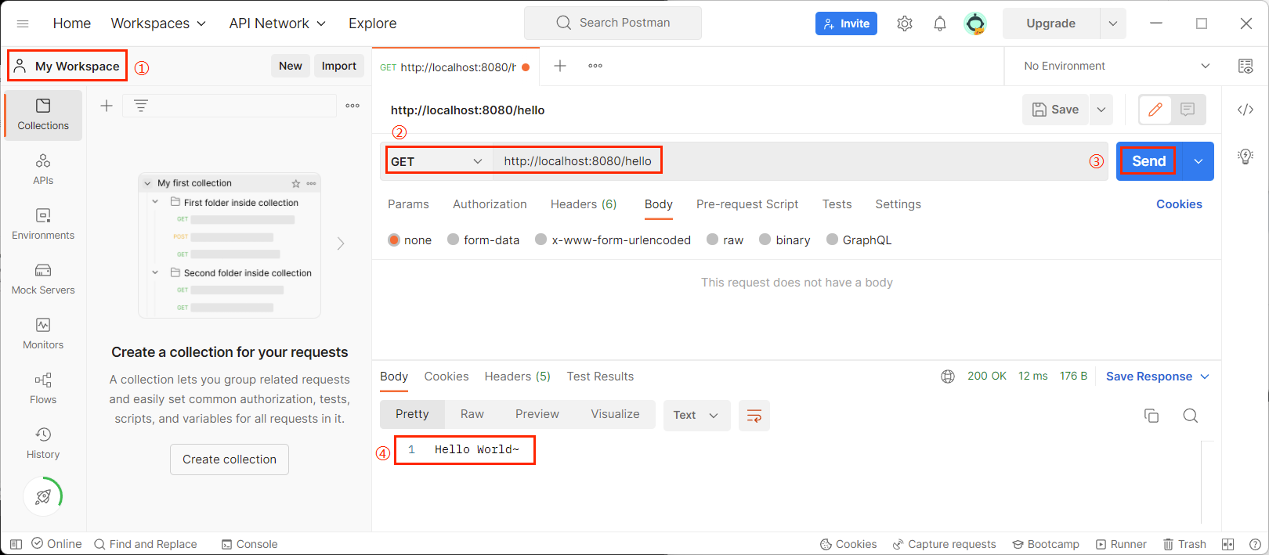The image size is (1269, 555).
Task: Open the request Headers (6) tab
Action: tap(584, 204)
